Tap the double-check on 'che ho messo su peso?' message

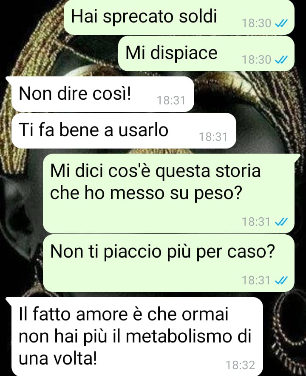click(281, 222)
